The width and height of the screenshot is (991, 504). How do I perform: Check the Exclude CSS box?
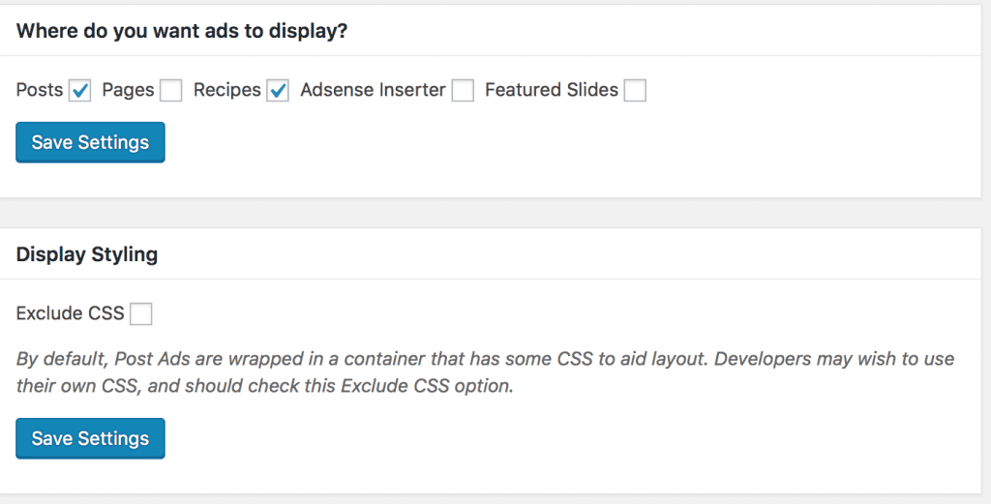point(141,313)
